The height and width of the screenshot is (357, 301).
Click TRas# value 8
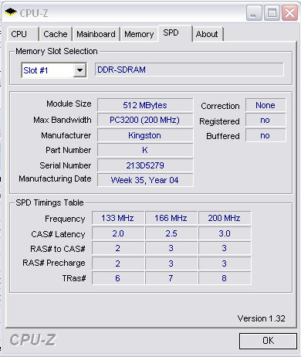[x=224, y=278]
